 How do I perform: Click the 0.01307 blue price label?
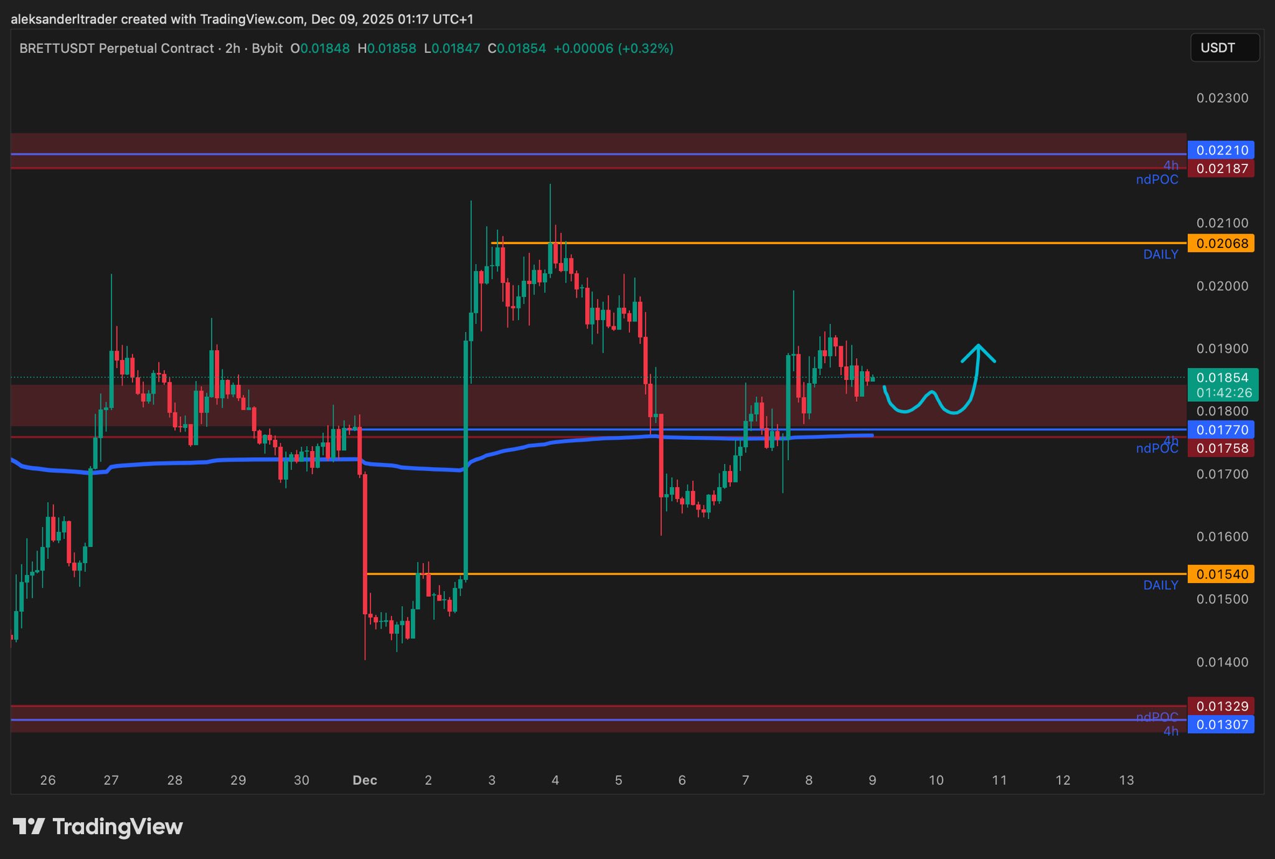click(x=1221, y=724)
